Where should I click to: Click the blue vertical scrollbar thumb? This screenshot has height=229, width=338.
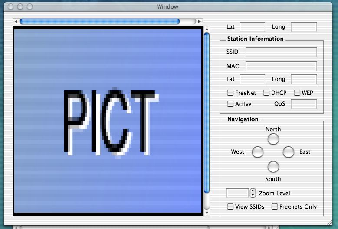(207, 113)
